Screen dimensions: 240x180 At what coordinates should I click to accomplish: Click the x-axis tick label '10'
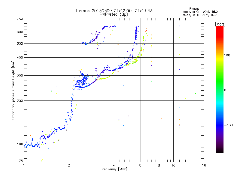tap(173, 165)
